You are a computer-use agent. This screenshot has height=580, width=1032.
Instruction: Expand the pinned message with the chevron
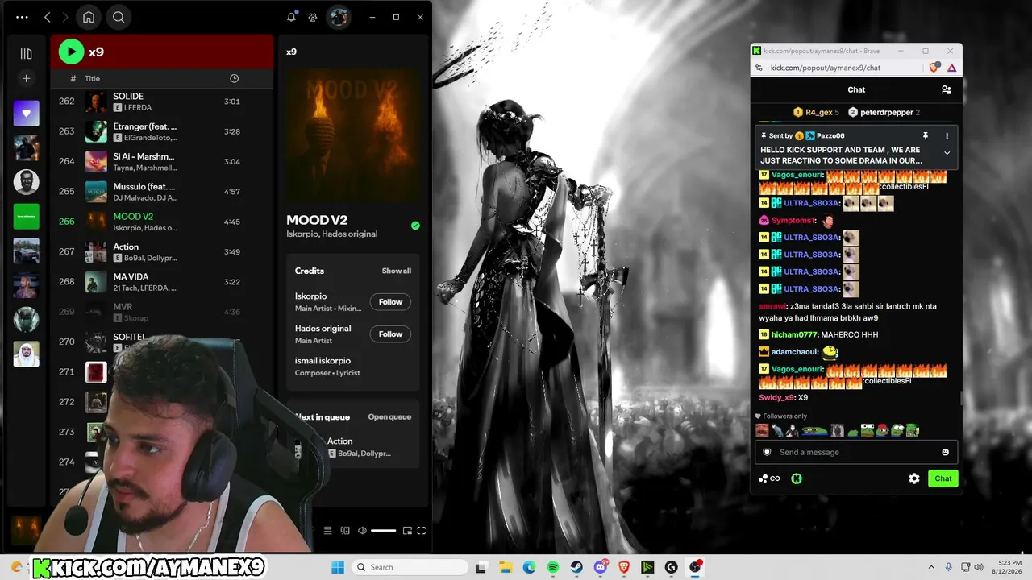(x=947, y=153)
